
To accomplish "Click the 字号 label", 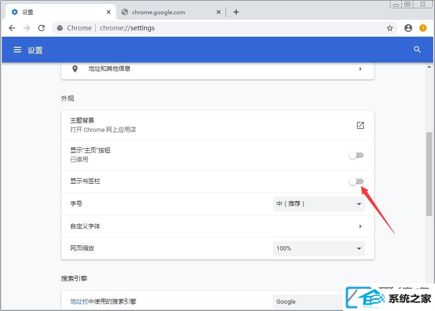I will (x=76, y=204).
